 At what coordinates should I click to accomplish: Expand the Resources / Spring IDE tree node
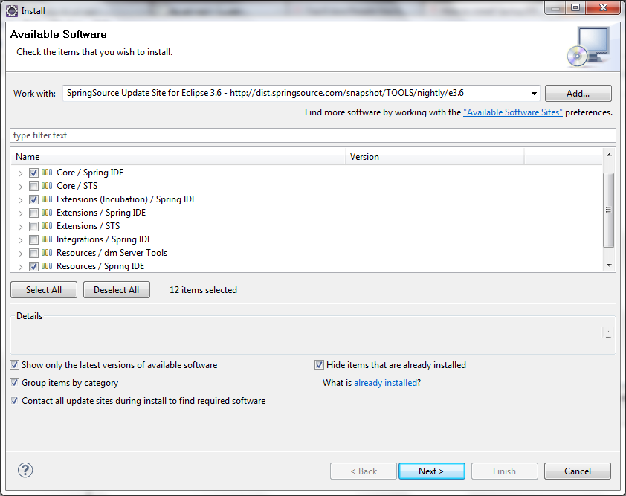20,265
